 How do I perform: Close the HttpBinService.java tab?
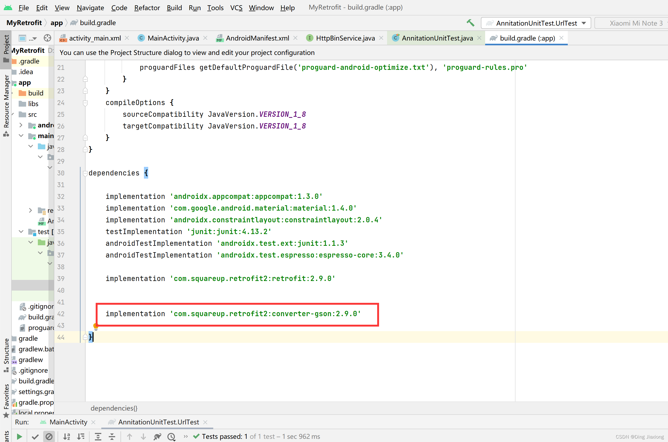pyautogui.click(x=381, y=38)
